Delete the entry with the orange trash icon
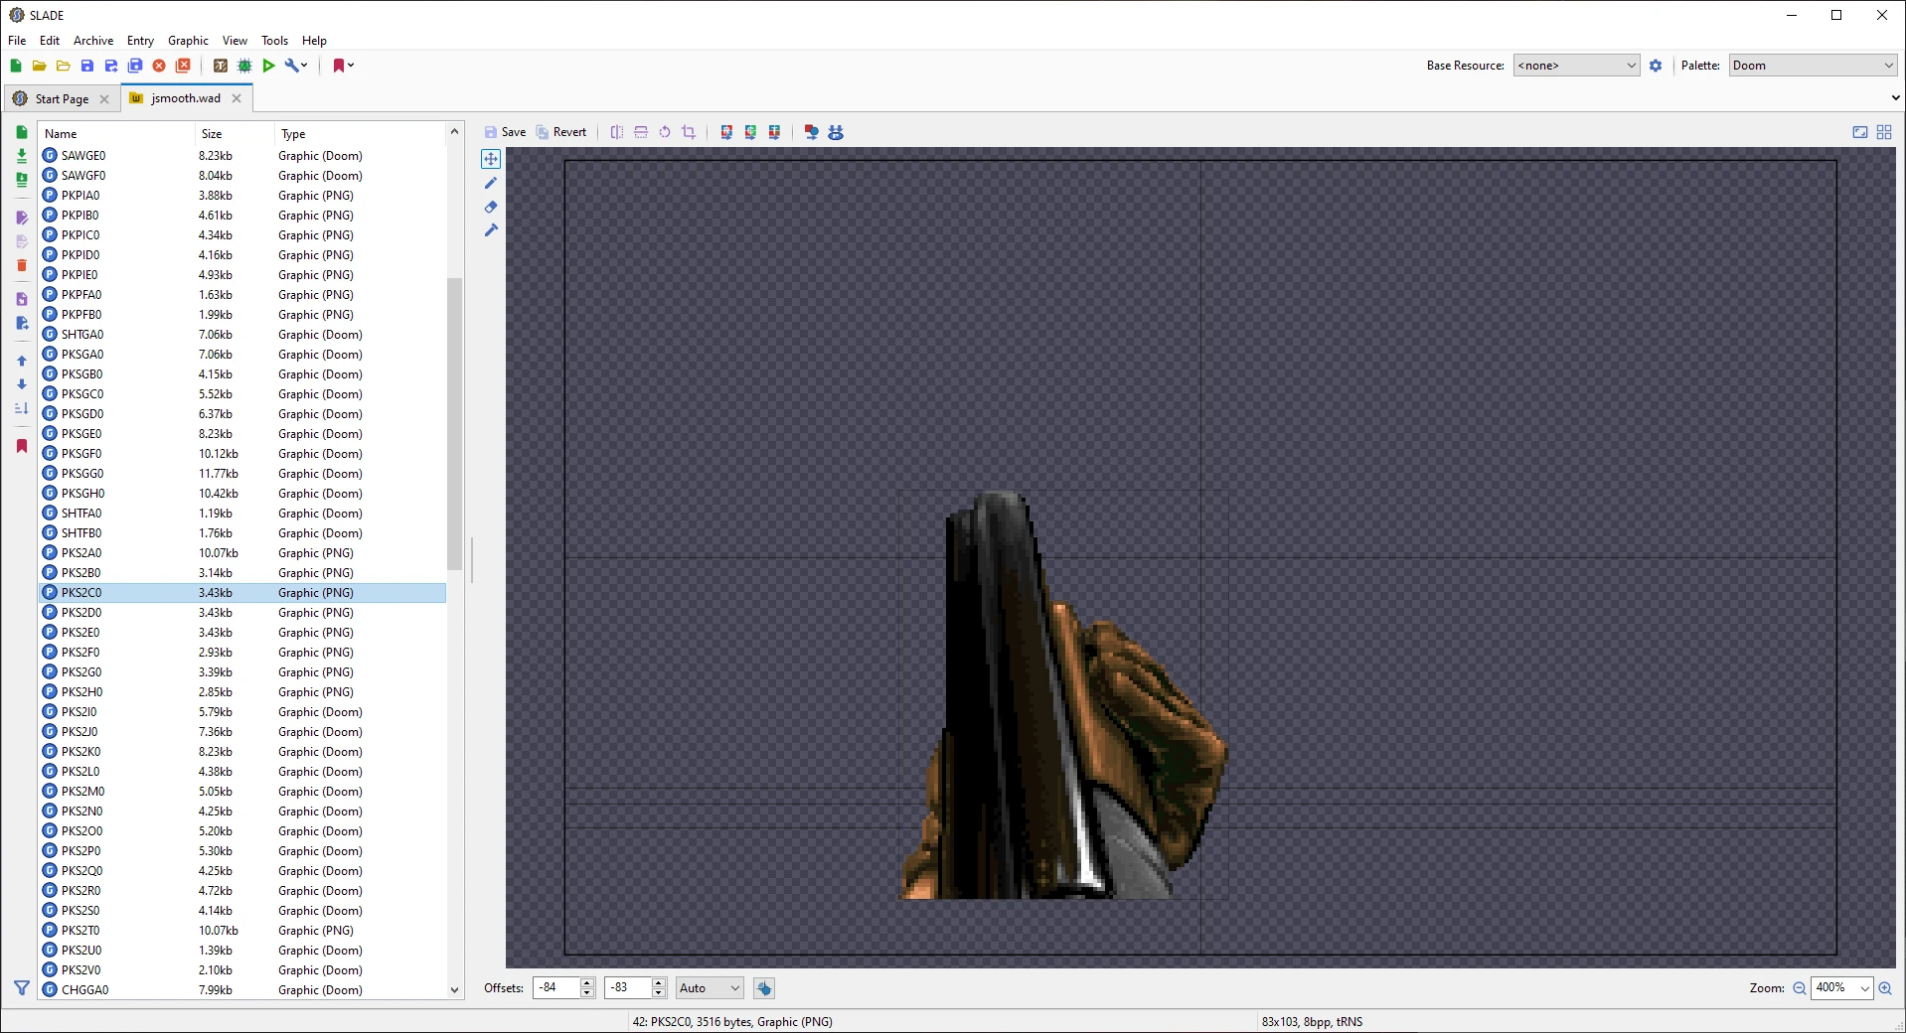The image size is (1906, 1033). click(x=22, y=265)
